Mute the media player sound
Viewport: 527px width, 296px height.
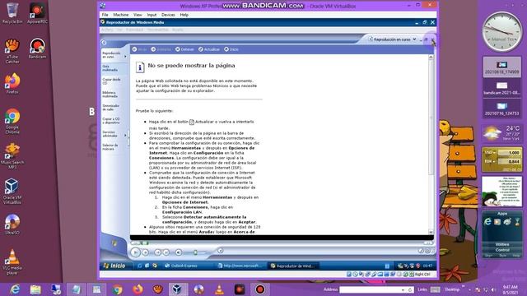179,252
